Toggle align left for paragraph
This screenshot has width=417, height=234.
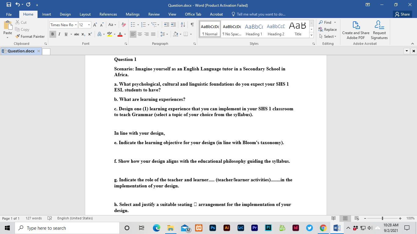point(133,34)
